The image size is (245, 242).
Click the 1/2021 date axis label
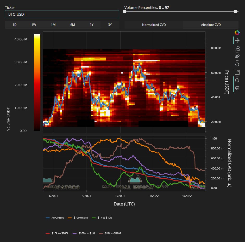(53, 196)
